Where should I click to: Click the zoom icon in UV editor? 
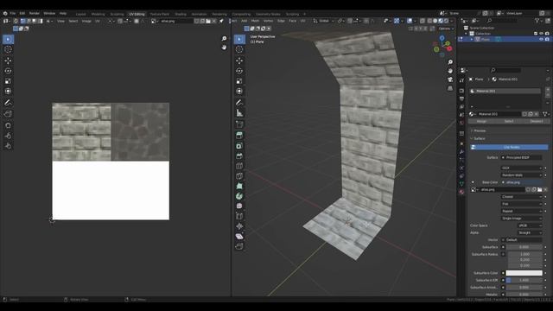(x=224, y=38)
